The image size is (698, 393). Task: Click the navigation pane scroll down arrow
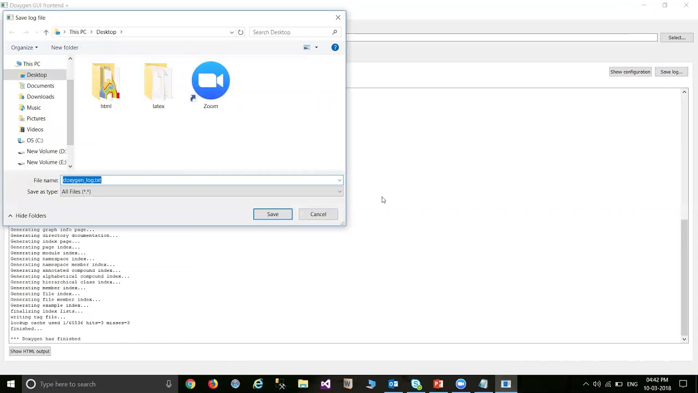point(70,166)
